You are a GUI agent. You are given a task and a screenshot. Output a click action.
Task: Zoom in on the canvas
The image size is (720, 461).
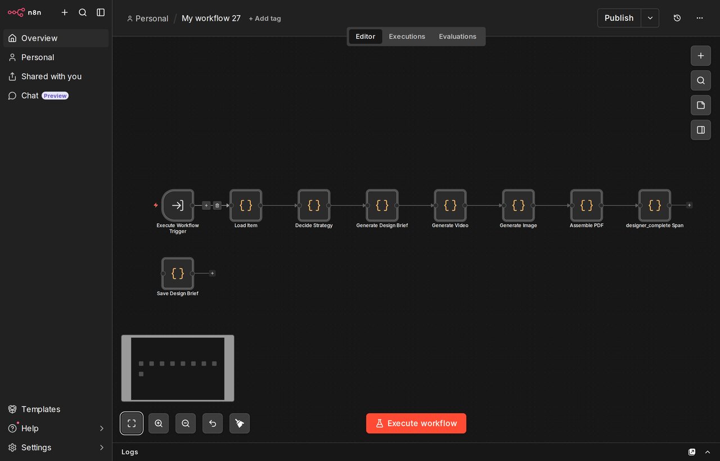tap(159, 423)
